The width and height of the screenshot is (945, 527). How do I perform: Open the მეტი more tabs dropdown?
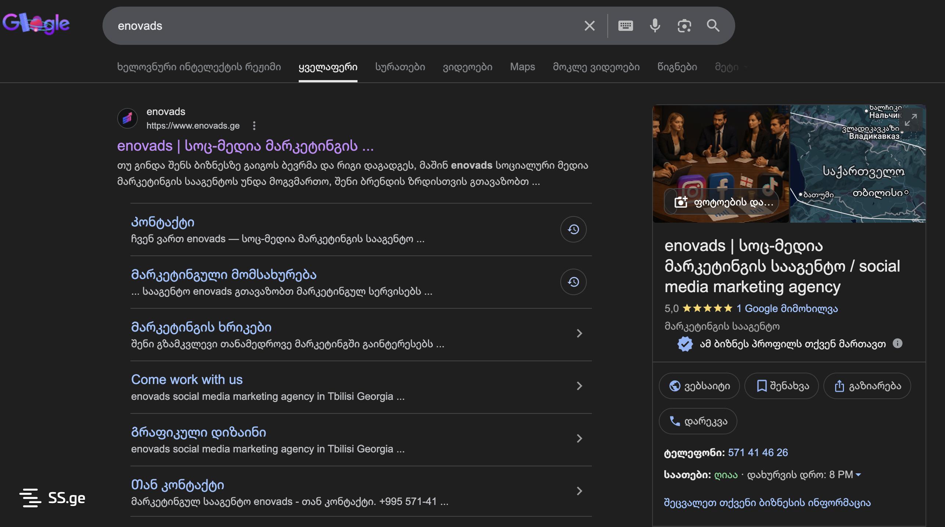[x=730, y=67]
